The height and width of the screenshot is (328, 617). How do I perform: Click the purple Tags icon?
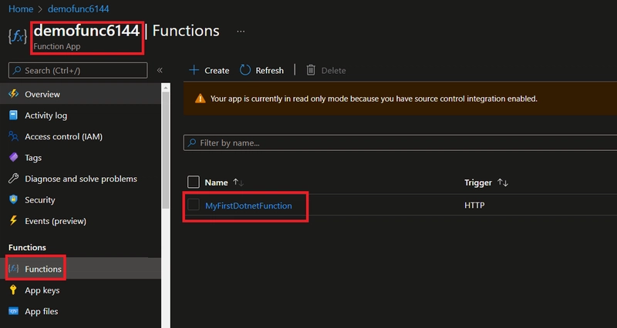point(12,157)
